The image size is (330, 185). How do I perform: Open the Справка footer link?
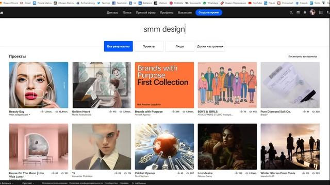pyautogui.click(x=124, y=183)
